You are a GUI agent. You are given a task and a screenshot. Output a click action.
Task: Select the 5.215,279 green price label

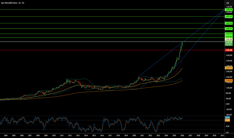[x=229, y=34]
